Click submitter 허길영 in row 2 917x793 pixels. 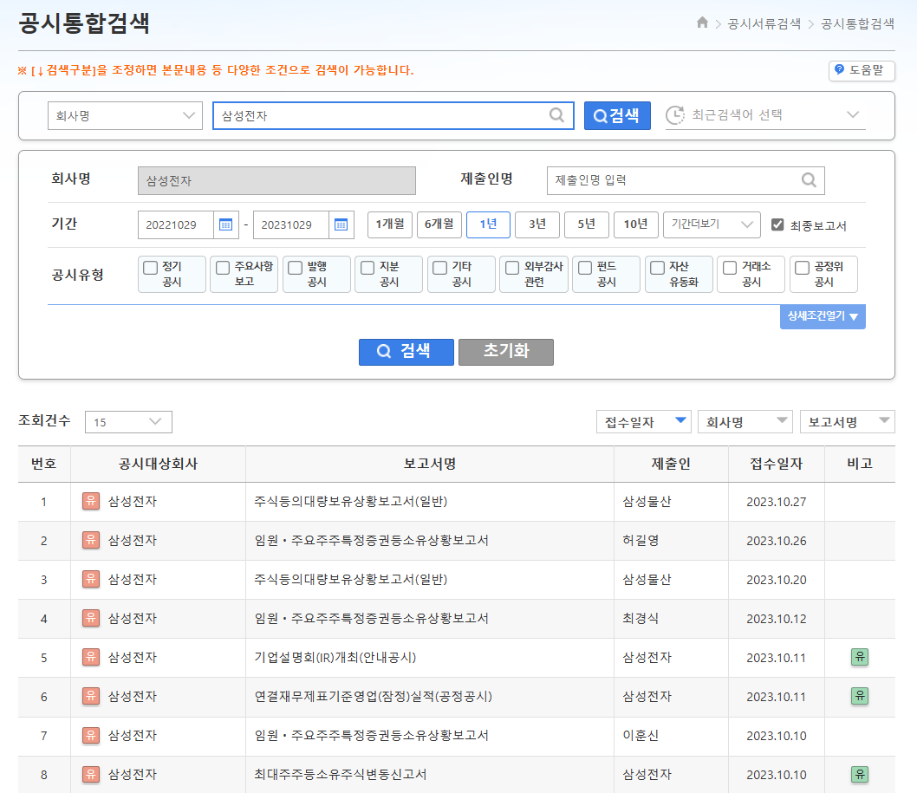click(641, 540)
